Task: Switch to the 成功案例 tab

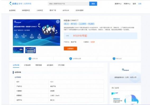Action: [50, 65]
